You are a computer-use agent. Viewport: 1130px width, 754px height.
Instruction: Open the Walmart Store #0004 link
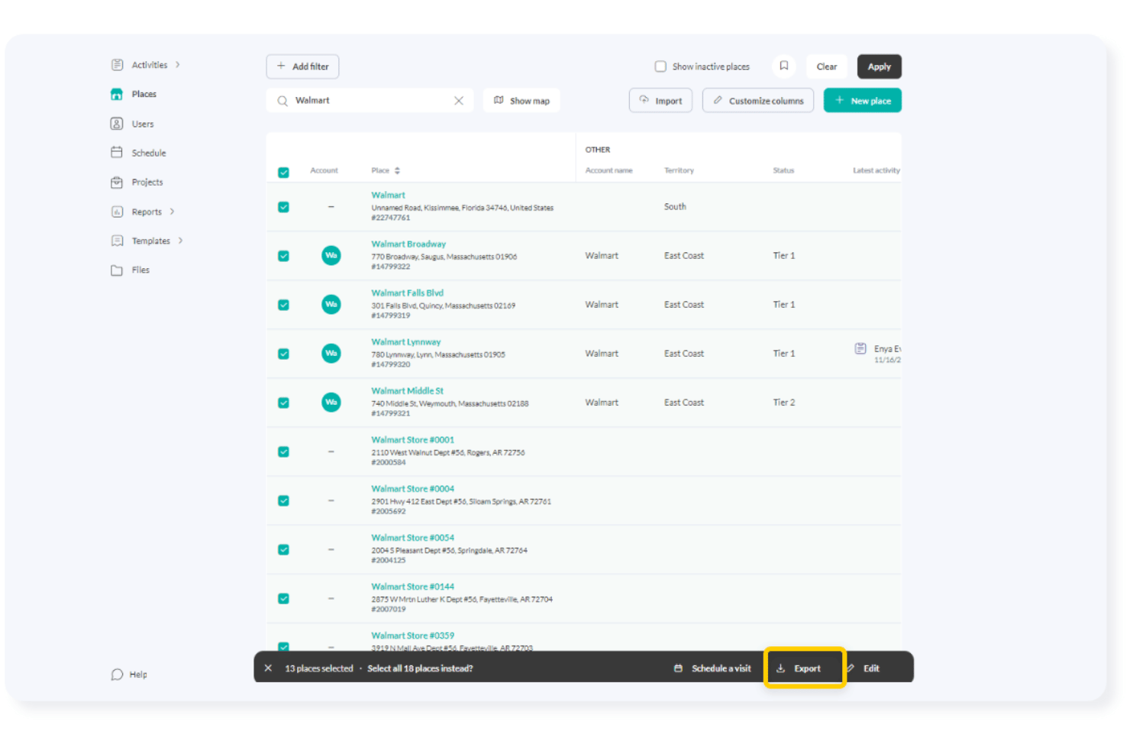[412, 489]
